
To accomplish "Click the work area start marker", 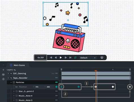I will point(61,69).
